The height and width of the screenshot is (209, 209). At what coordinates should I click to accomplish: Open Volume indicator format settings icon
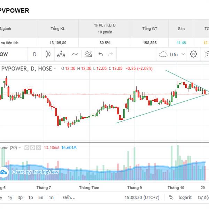click(x=32, y=148)
